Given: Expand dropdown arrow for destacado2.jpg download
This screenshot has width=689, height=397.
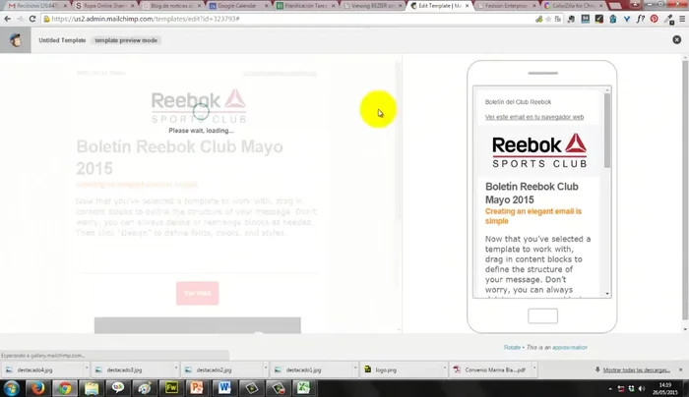Looking at the screenshot, I should (x=266, y=369).
